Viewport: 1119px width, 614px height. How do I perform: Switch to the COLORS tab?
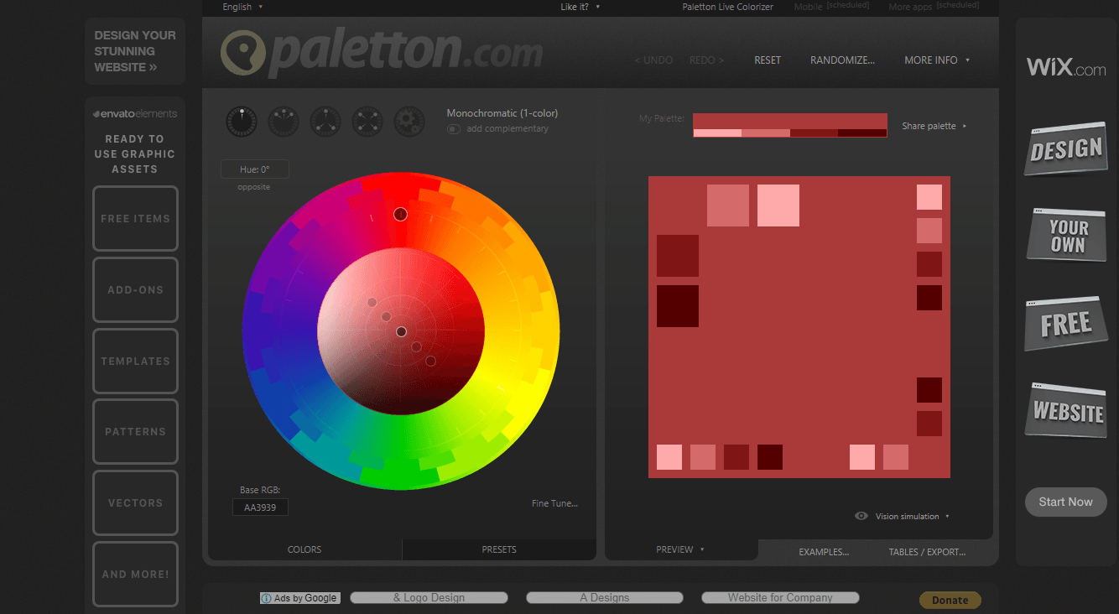(304, 549)
